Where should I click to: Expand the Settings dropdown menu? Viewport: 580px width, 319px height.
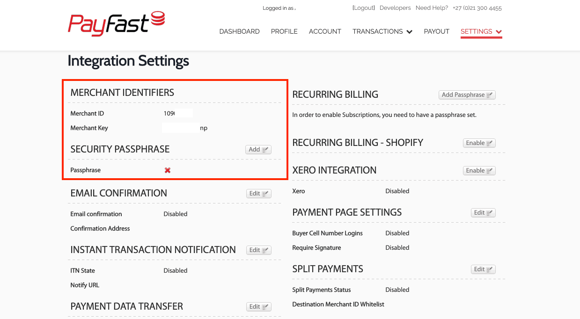coord(481,31)
